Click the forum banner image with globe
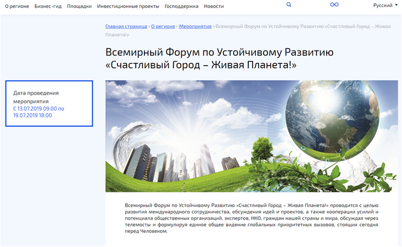The image size is (402, 247). pos(252,136)
